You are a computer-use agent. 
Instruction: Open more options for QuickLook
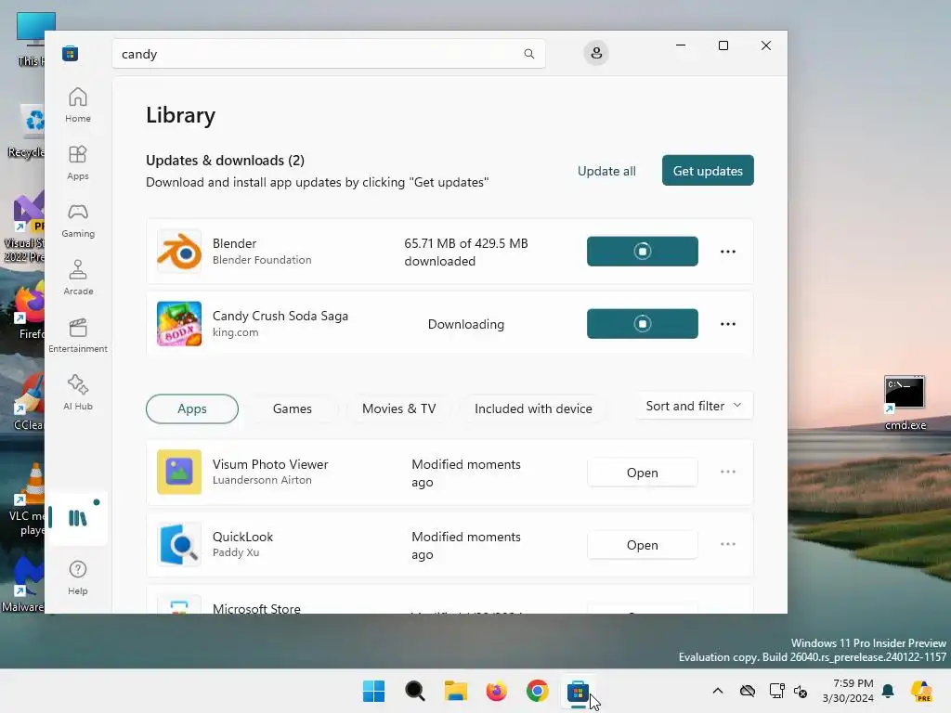pyautogui.click(x=728, y=544)
